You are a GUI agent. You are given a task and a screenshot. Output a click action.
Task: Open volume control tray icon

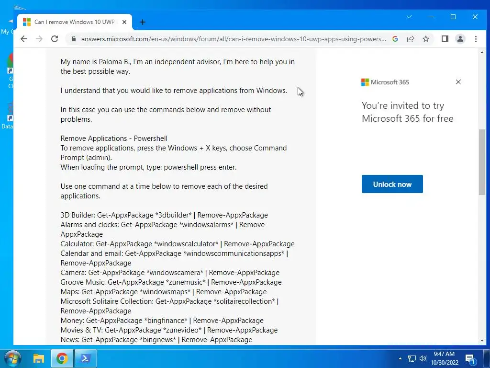point(423,358)
